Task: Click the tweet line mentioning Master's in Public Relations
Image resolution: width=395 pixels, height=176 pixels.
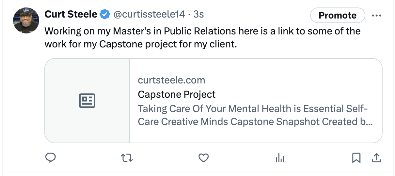Action: [202, 31]
